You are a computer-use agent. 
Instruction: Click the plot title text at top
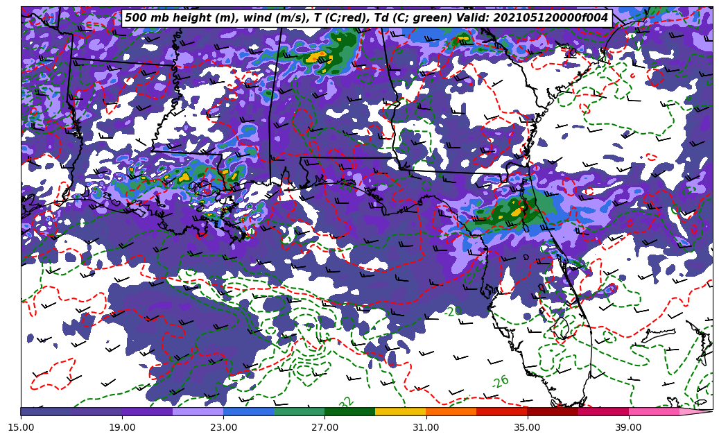(x=366, y=18)
